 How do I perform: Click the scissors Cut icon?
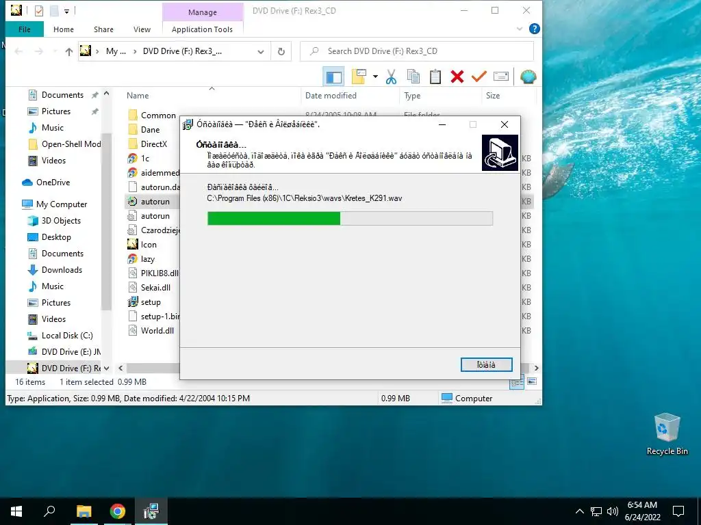(391, 77)
